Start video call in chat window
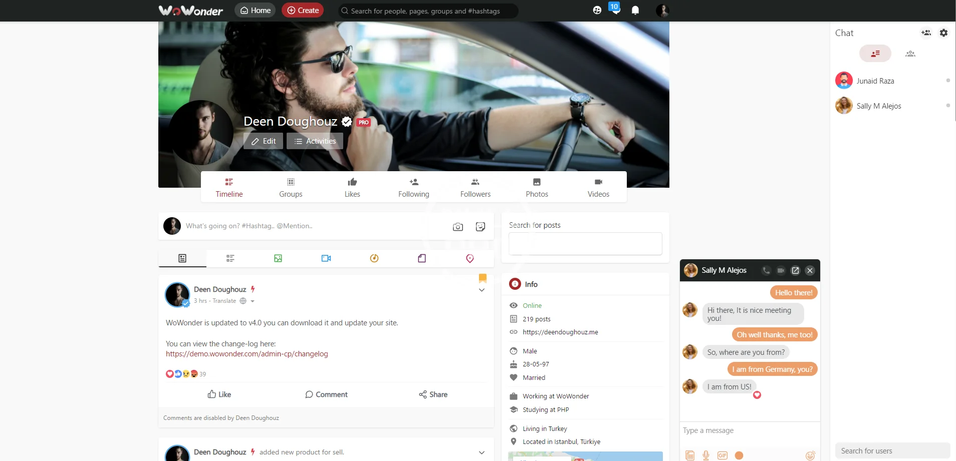 pyautogui.click(x=781, y=271)
